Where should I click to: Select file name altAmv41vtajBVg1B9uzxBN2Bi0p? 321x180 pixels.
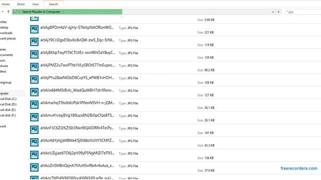[x=77, y=115]
